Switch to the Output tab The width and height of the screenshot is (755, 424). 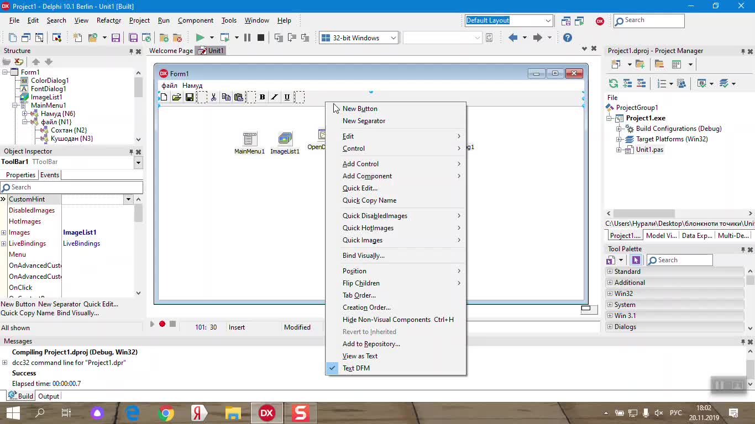(49, 396)
